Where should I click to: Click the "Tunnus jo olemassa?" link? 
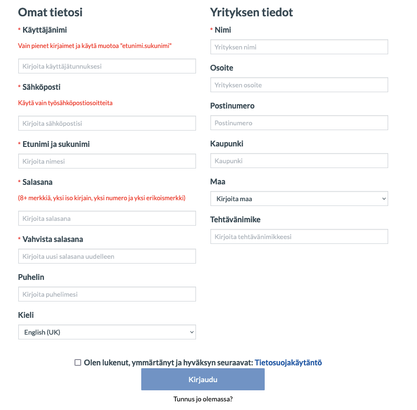203,399
